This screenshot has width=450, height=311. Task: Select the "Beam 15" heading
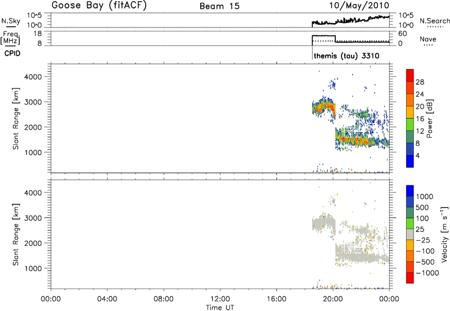[x=219, y=6]
